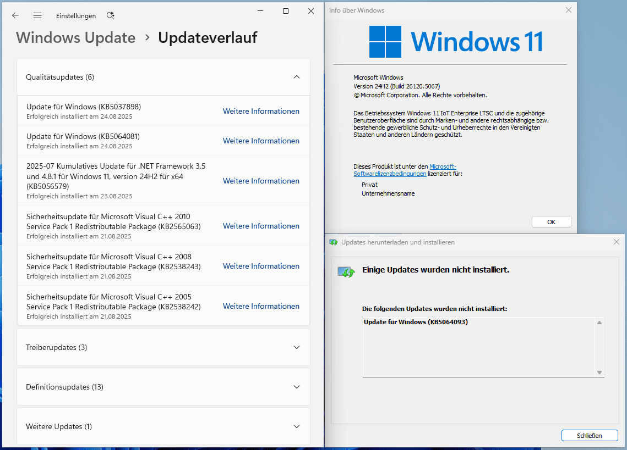Close the Updates herunterladen dialog window
The width and height of the screenshot is (627, 450).
(x=617, y=242)
